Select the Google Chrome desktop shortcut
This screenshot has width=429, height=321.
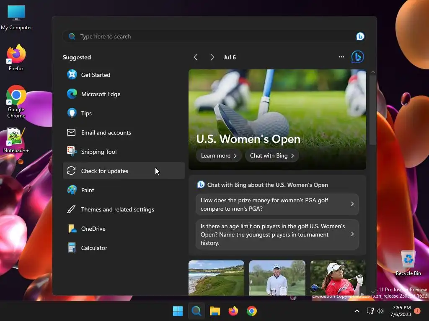pyautogui.click(x=16, y=102)
